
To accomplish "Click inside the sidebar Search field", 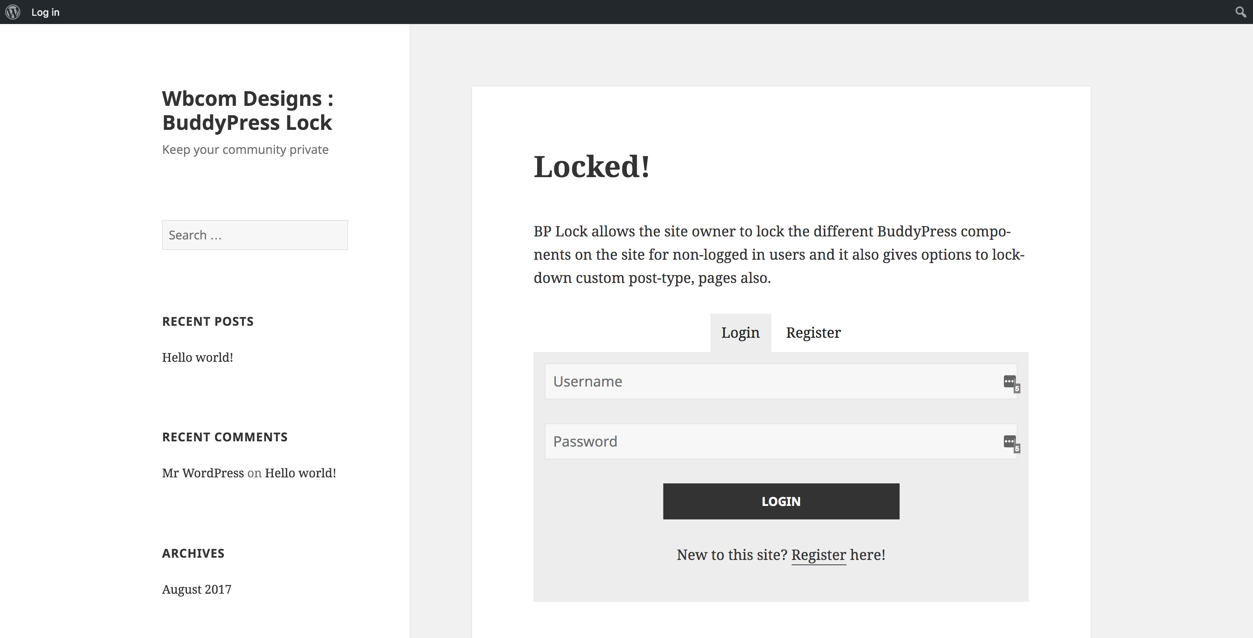I will click(254, 235).
